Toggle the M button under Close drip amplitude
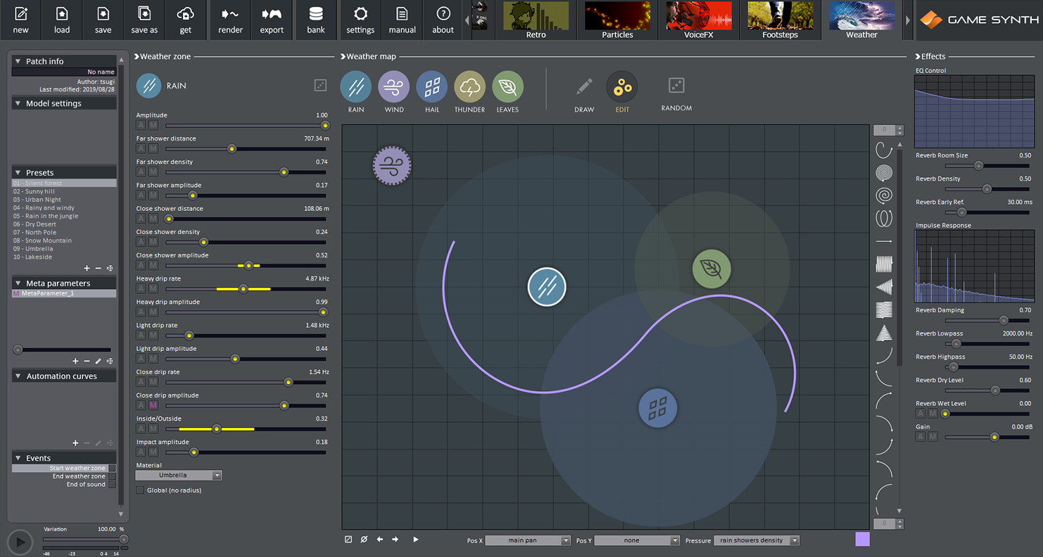This screenshot has height=557, width=1043. pyautogui.click(x=153, y=406)
